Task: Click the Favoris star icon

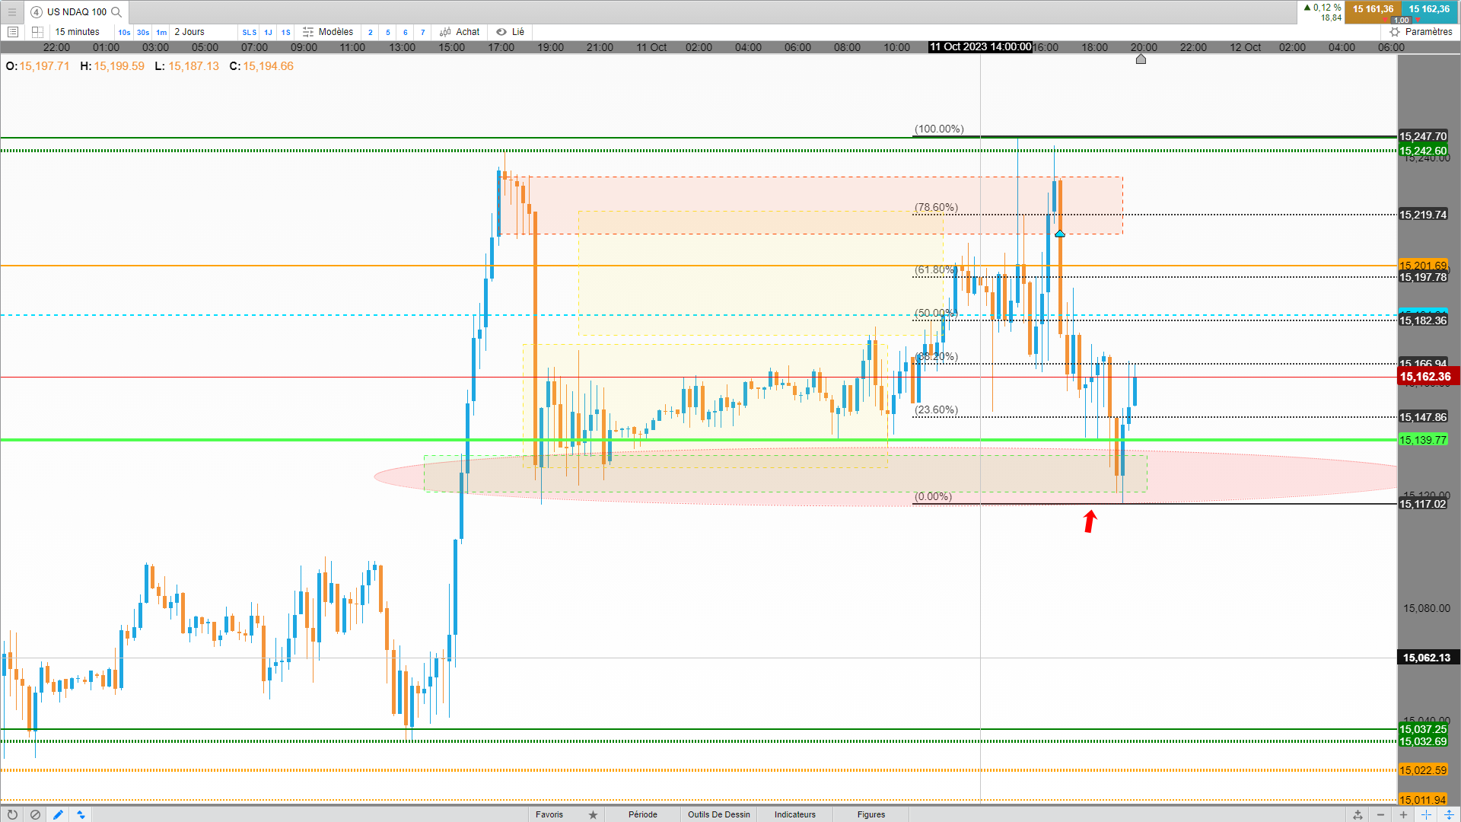Action: pos(593,814)
